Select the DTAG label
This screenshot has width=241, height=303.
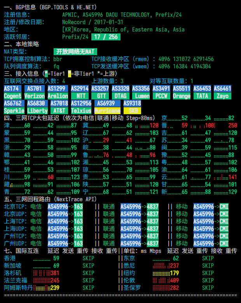tap(120, 96)
